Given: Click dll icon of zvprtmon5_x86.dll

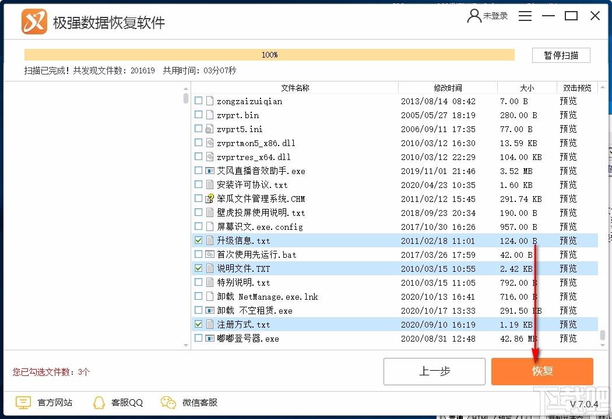Looking at the screenshot, I should [x=210, y=143].
